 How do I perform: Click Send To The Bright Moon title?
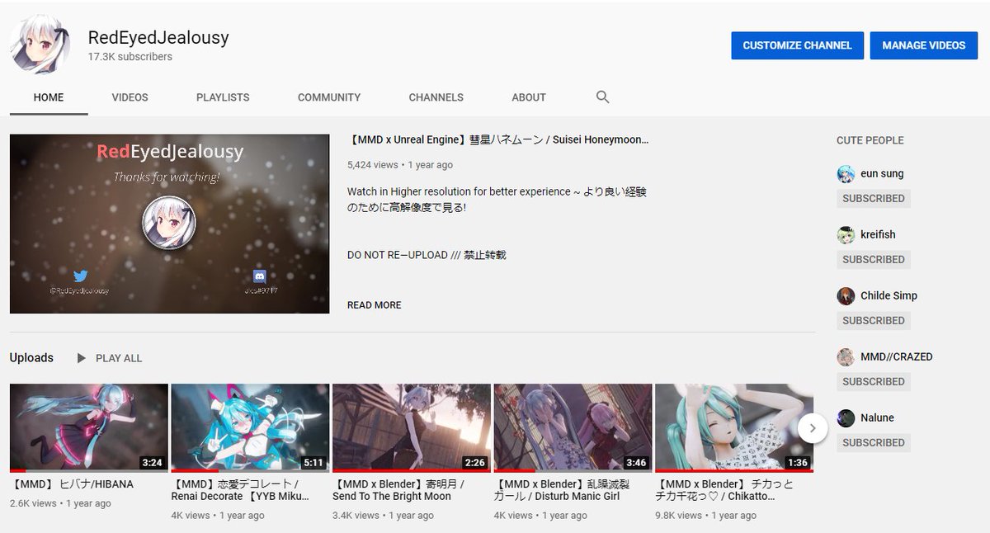tap(398, 490)
